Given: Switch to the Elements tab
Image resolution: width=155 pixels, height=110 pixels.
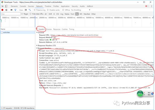Looking at the screenshot, I should coord(14,6).
